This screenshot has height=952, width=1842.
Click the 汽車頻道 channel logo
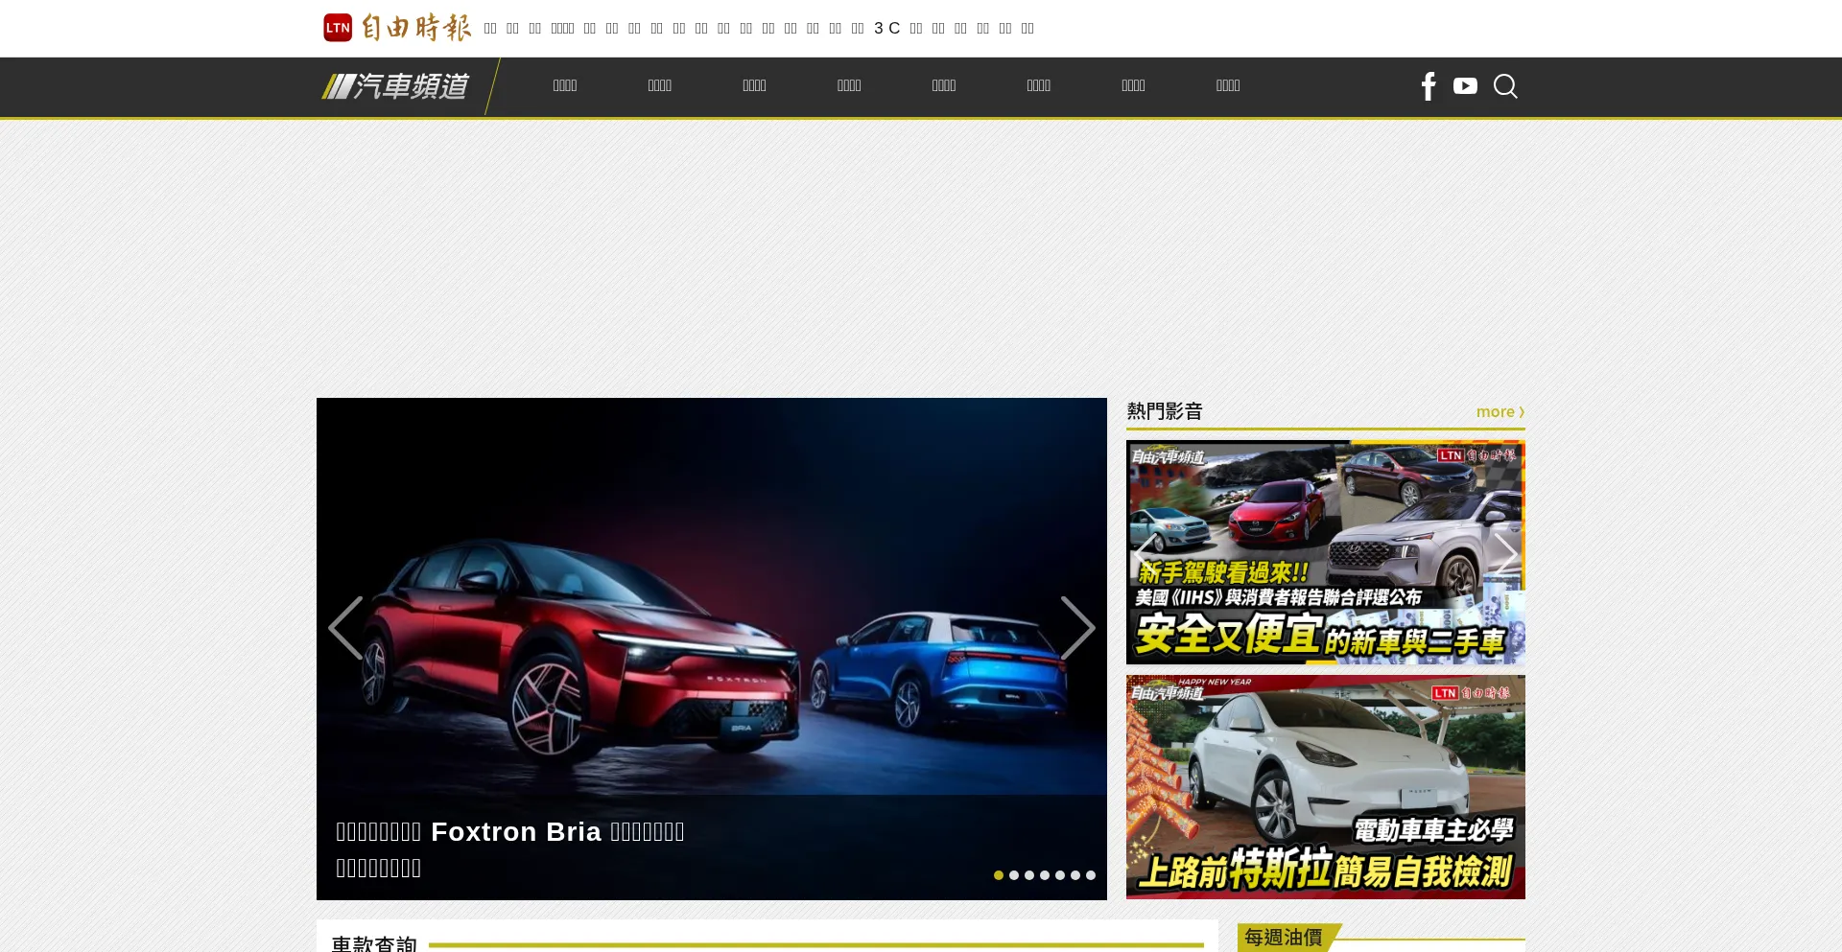[395, 86]
